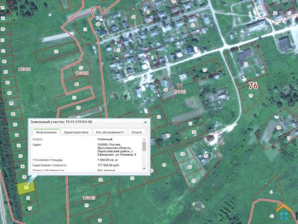Select the large red district label 76
The image size is (298, 224).
(x=253, y=85)
